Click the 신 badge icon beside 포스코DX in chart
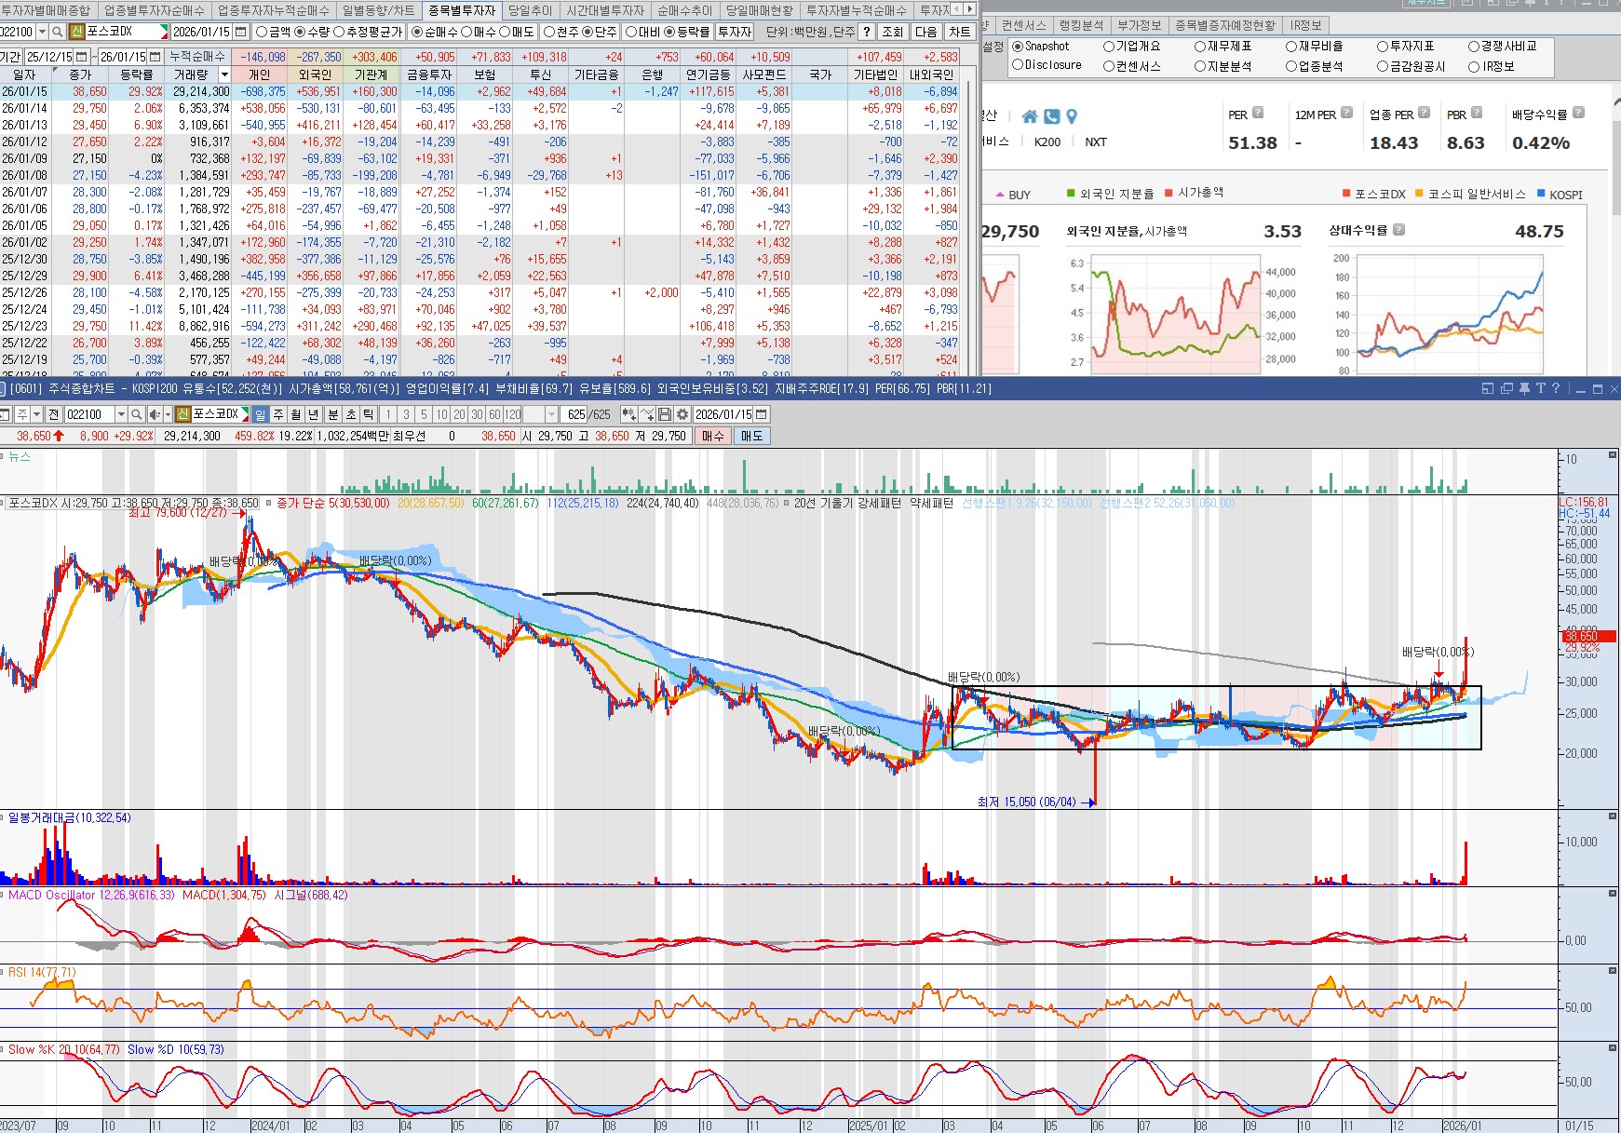The image size is (1621, 1133). click(x=183, y=414)
